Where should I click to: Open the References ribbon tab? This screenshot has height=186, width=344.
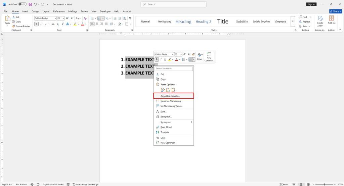[x=59, y=11]
